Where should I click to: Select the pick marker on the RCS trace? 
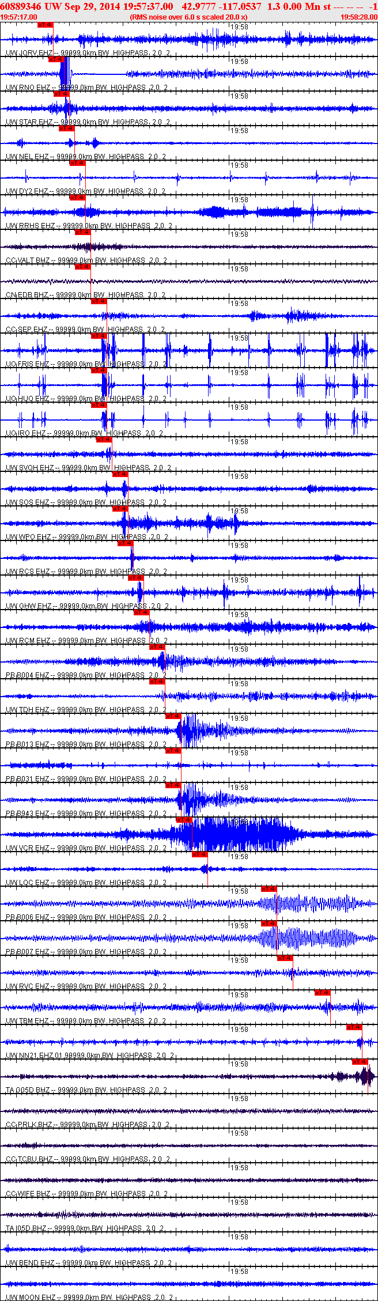(126, 543)
